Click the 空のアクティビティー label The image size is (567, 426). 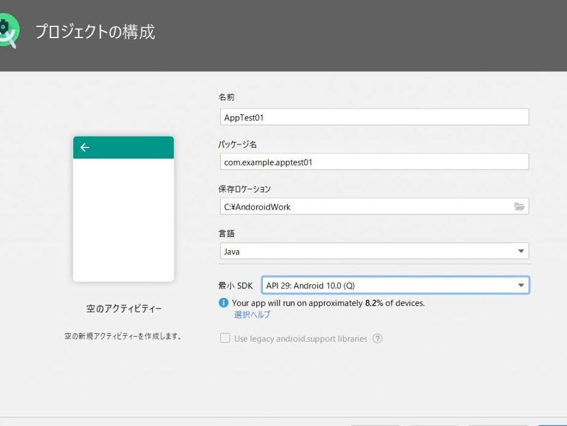[x=124, y=309]
